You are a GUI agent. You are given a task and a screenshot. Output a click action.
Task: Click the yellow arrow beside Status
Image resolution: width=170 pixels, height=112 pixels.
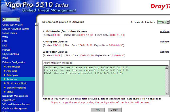point(5,92)
